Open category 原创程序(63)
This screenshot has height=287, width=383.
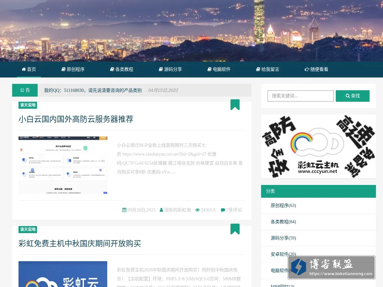click(283, 206)
